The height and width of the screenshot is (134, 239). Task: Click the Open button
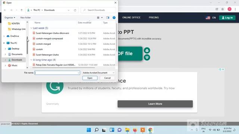coord(90,78)
